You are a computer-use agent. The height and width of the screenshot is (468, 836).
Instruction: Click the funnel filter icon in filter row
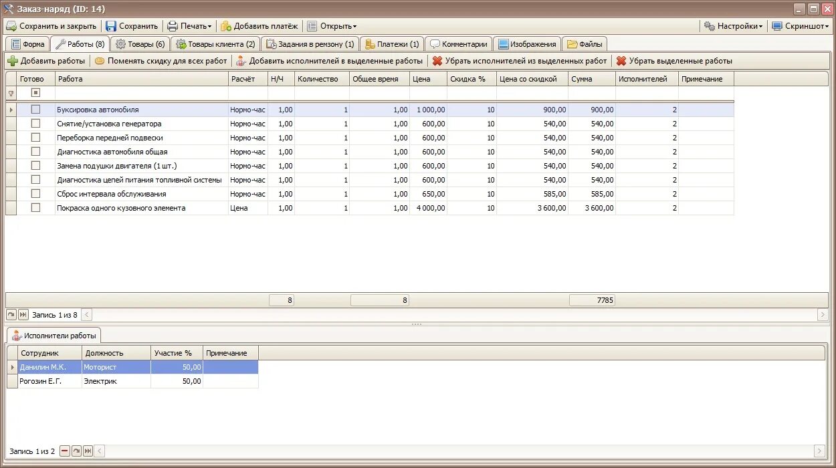tap(11, 94)
